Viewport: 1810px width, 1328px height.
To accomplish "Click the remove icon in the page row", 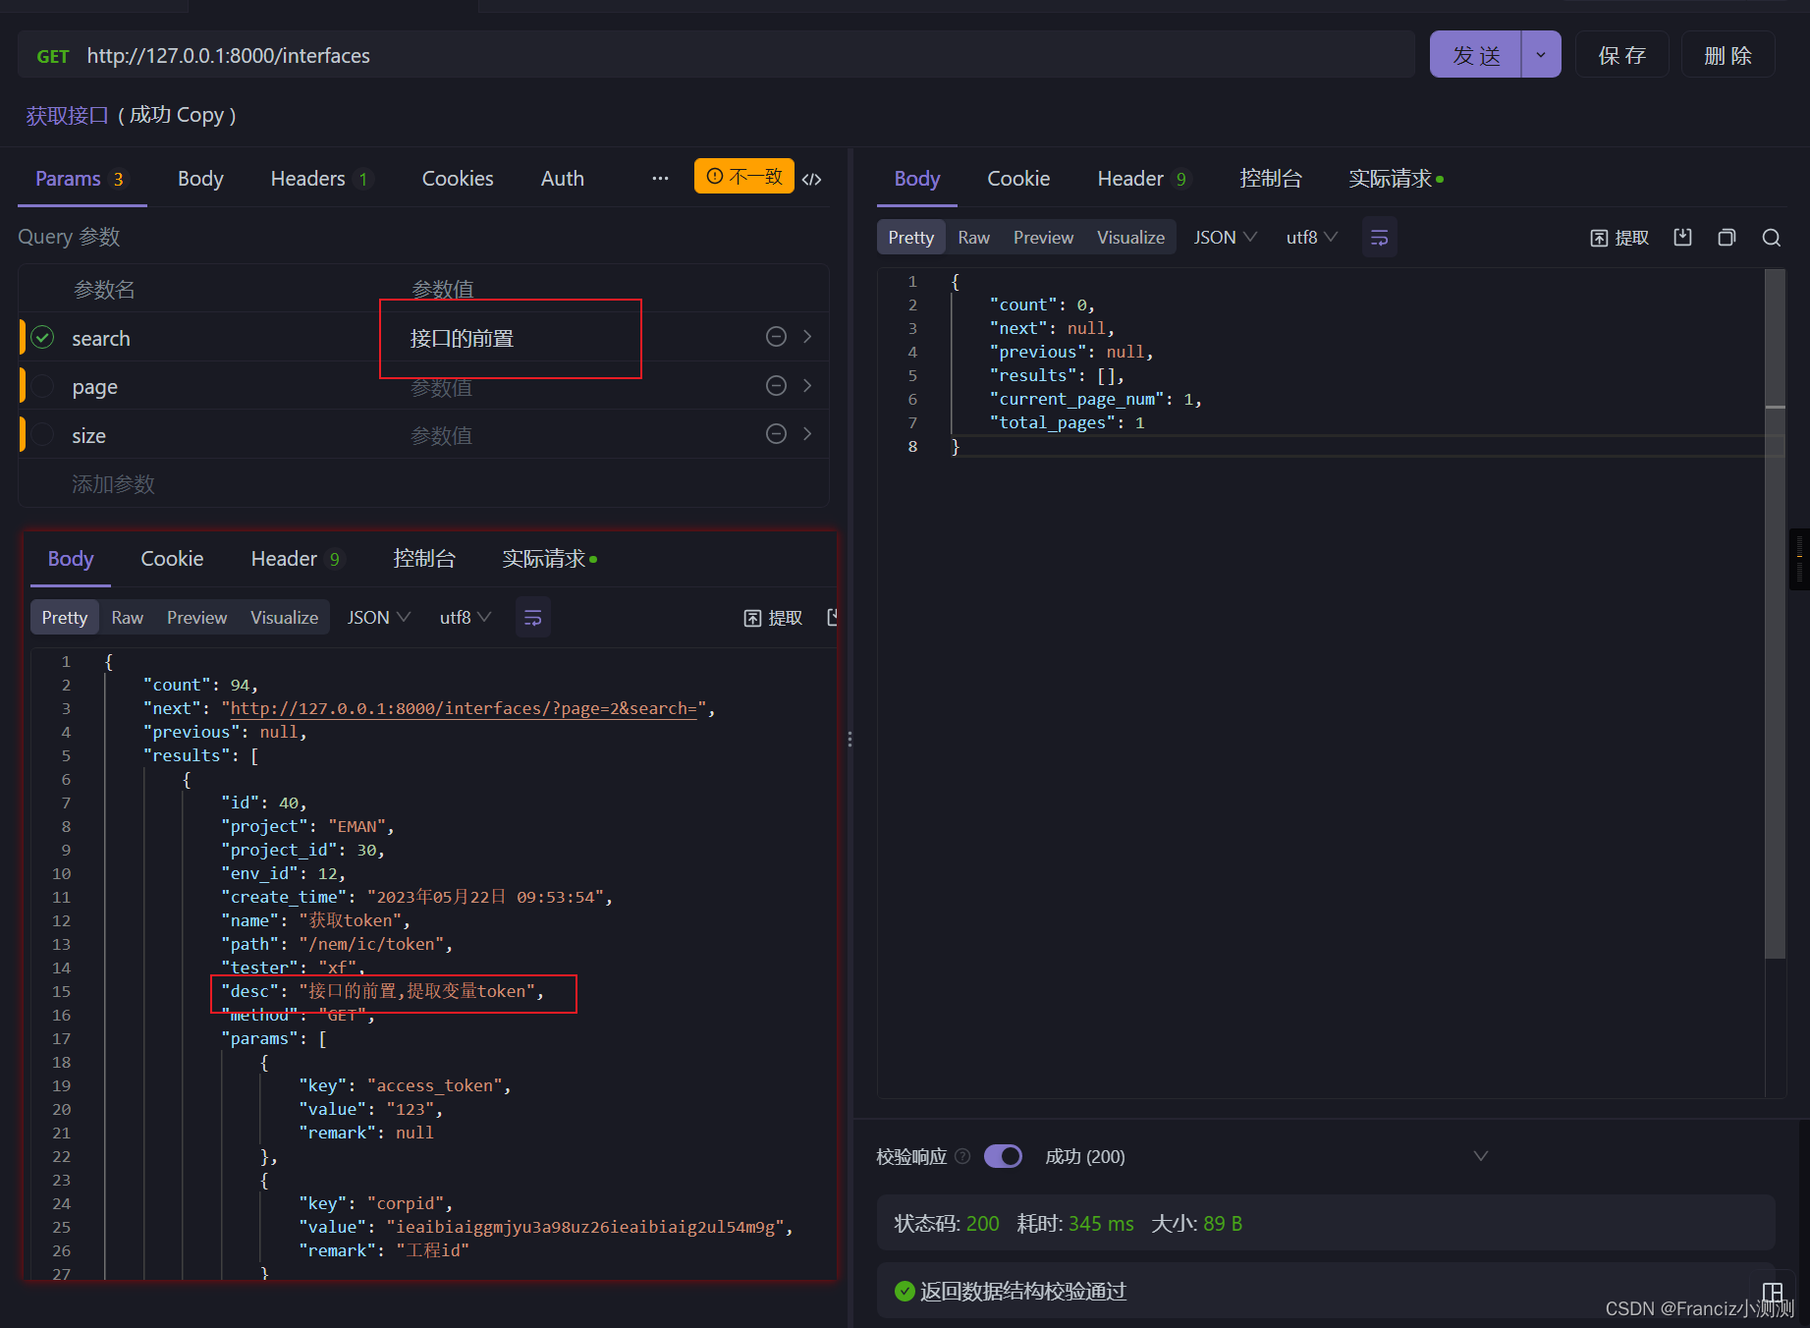I will 776,386.
